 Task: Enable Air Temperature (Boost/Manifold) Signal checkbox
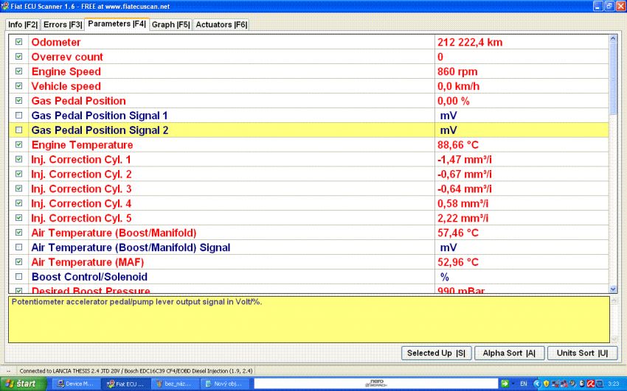point(18,247)
